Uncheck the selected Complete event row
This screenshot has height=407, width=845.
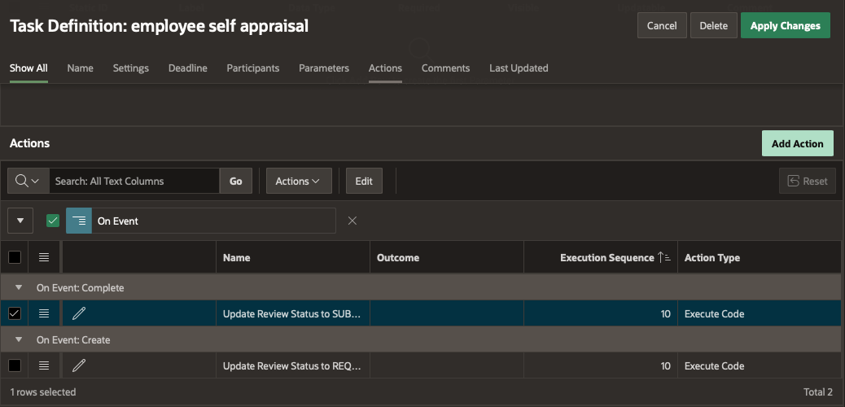click(15, 313)
